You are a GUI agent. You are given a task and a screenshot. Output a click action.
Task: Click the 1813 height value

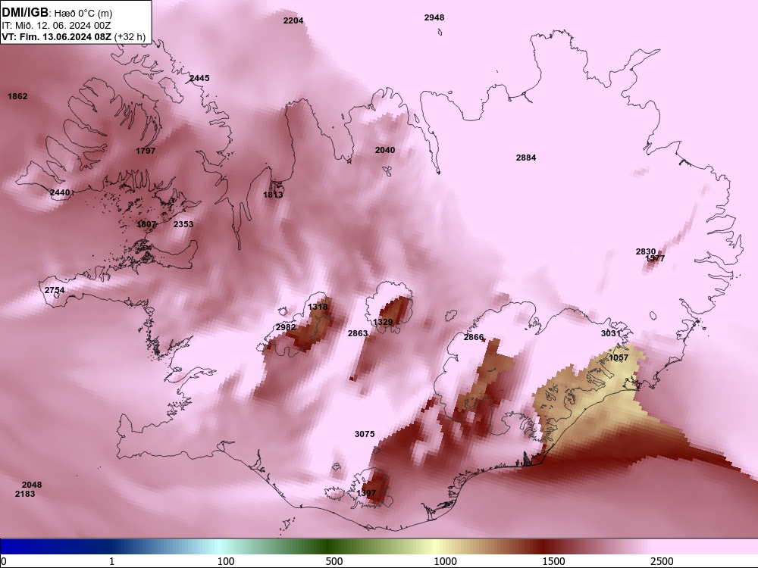[x=273, y=195]
